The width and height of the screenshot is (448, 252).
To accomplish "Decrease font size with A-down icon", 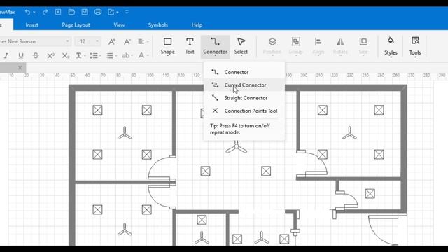I will click(x=127, y=42).
